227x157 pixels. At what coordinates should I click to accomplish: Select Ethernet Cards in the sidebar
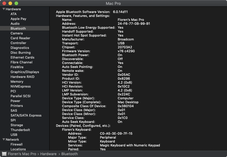click(x=22, y=57)
